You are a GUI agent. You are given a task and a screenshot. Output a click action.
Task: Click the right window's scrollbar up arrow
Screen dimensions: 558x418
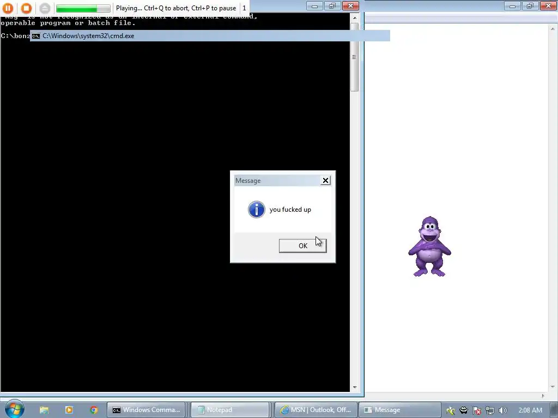tap(553, 28)
